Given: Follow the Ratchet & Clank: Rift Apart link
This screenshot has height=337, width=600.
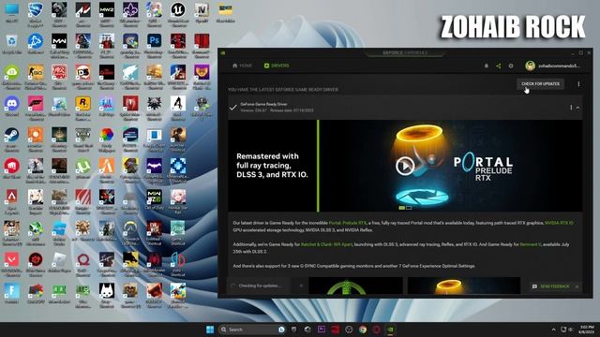Looking at the screenshot, I should pyautogui.click(x=326, y=244).
